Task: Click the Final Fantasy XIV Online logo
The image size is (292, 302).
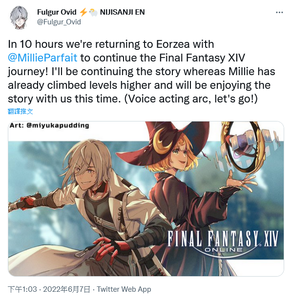Action: coord(223,241)
